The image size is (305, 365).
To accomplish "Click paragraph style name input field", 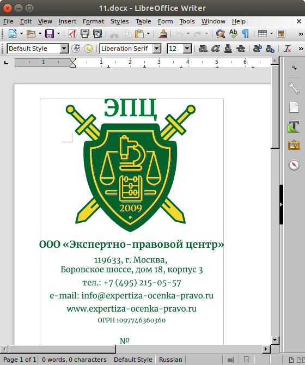I will point(34,48).
